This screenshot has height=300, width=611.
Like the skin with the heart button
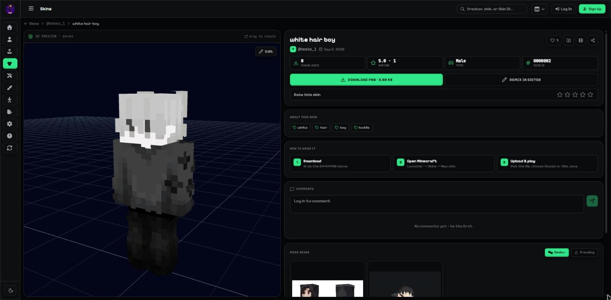click(554, 40)
